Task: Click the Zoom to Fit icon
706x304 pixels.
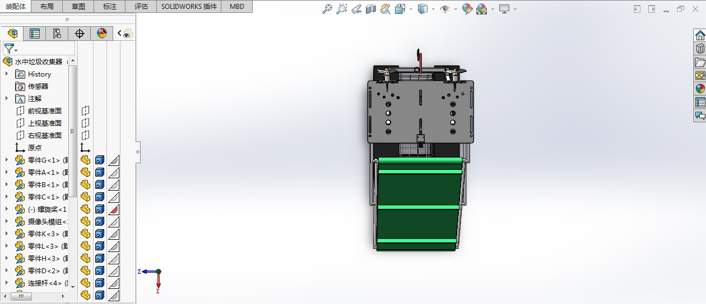Action: 328,9
